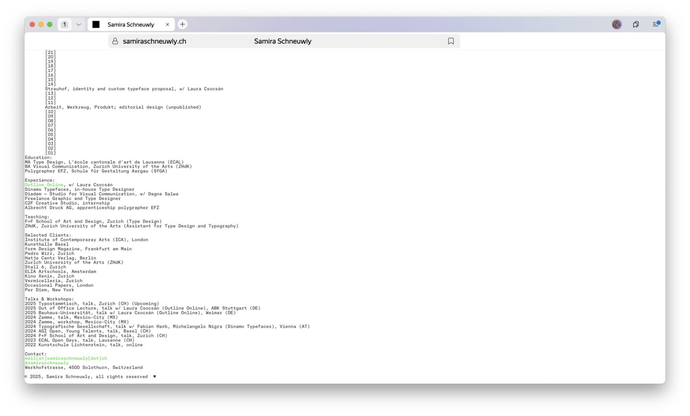This screenshot has height=416, width=690.
Task: Click 'Freelance Graphic and Type Designer'
Action: [x=73, y=198]
